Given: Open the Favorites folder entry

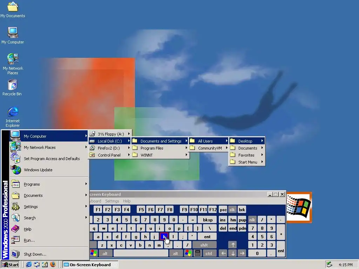Looking at the screenshot, I should [x=247, y=155].
